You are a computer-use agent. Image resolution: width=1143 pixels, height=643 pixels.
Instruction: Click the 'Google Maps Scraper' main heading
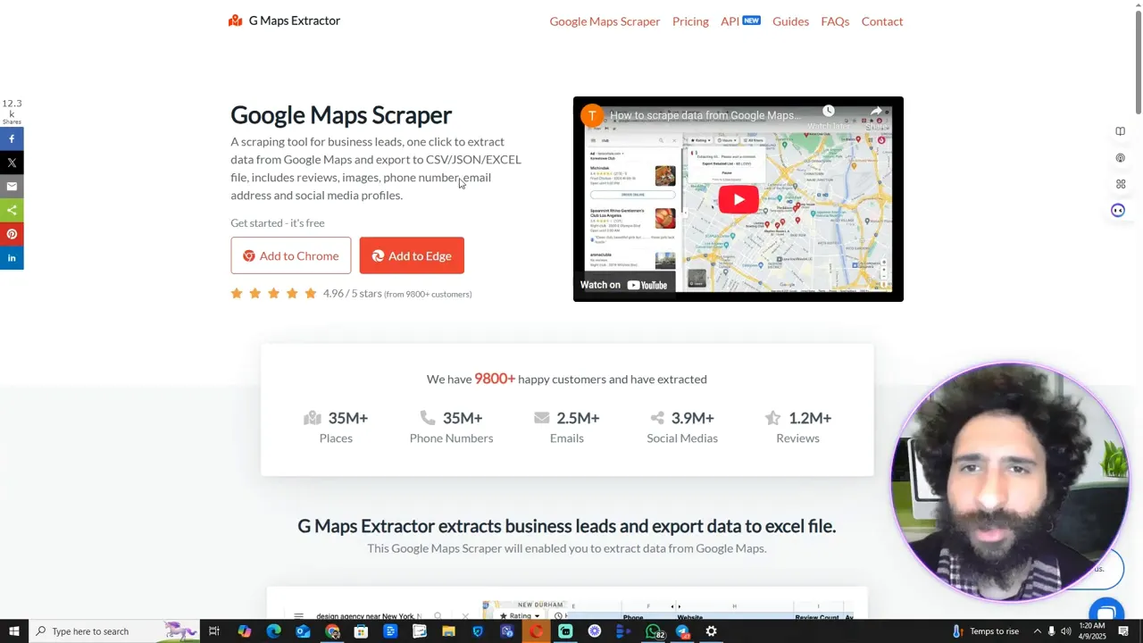click(341, 115)
